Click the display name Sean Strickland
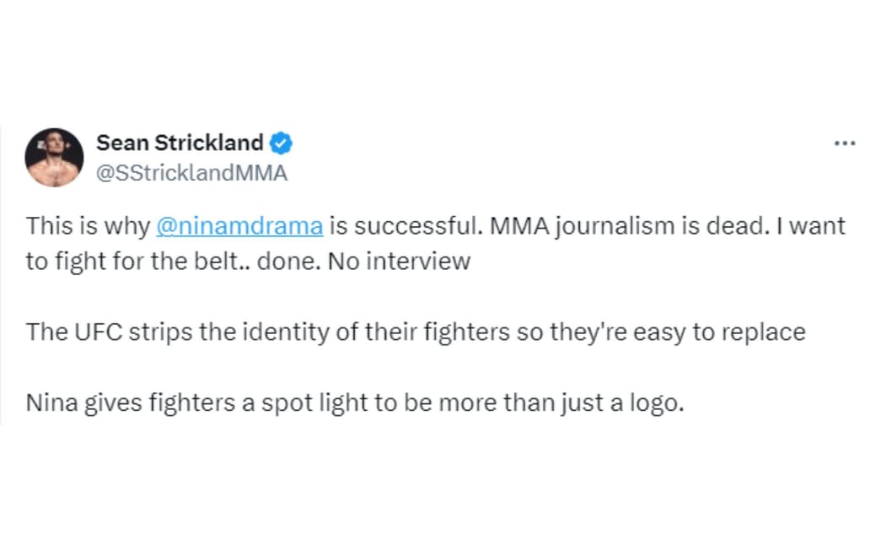881x551 pixels. [x=180, y=143]
